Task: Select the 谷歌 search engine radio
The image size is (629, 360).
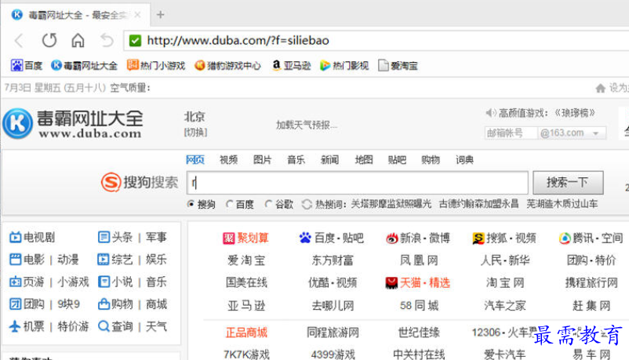Action: click(268, 204)
